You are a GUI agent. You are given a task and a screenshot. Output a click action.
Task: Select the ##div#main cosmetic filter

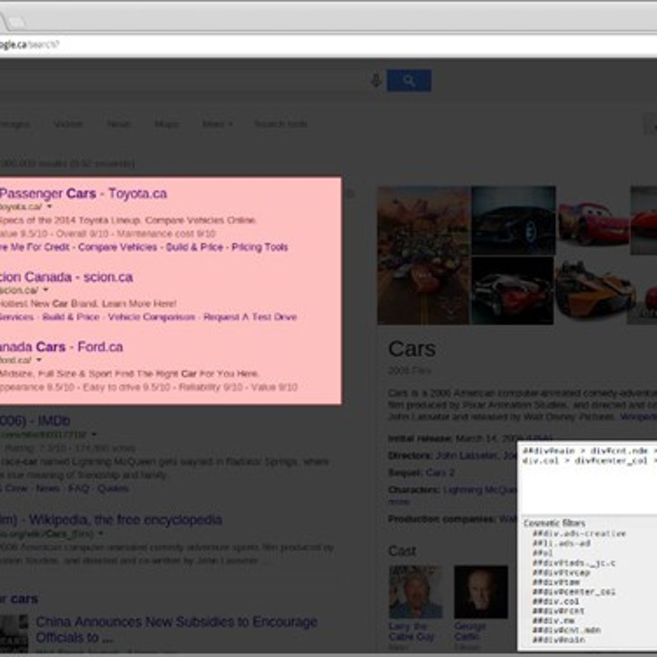[x=558, y=640]
